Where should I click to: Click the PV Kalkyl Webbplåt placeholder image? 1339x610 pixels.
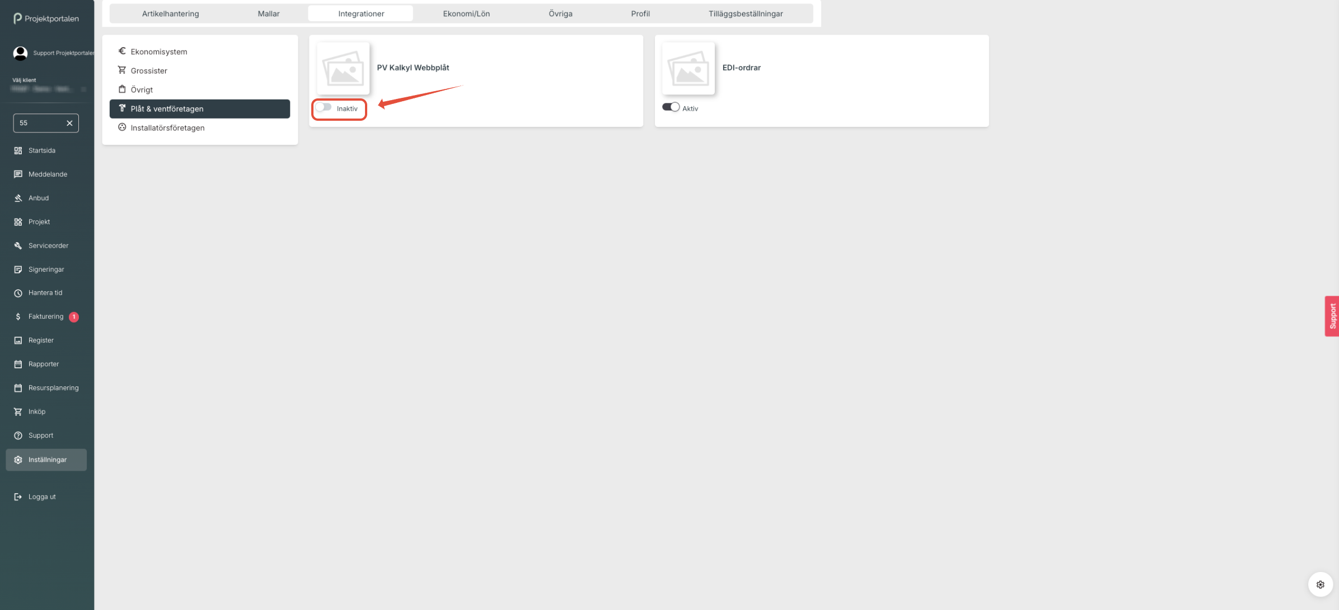343,68
